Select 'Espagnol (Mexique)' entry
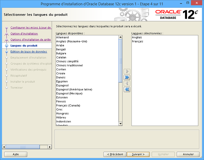 click(x=87, y=93)
